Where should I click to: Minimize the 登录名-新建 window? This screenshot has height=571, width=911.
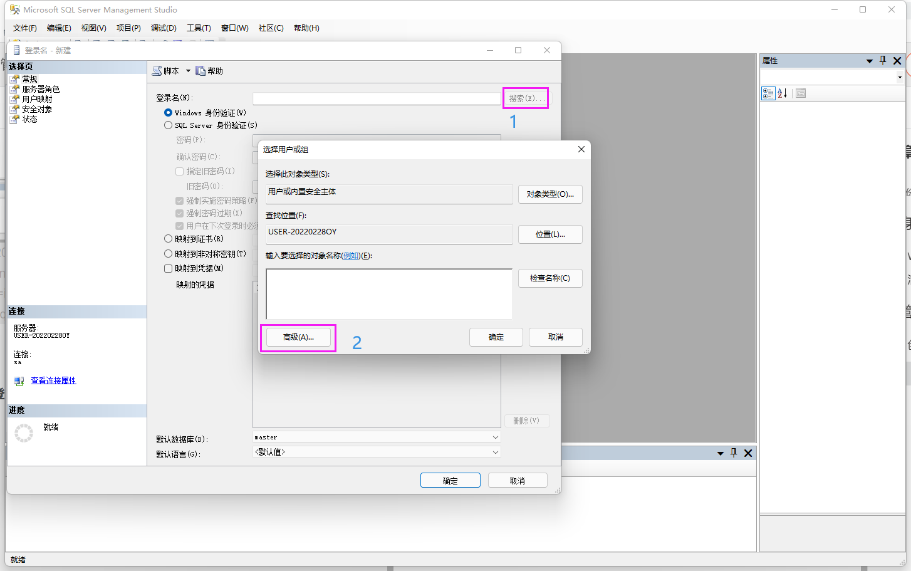pyautogui.click(x=490, y=50)
